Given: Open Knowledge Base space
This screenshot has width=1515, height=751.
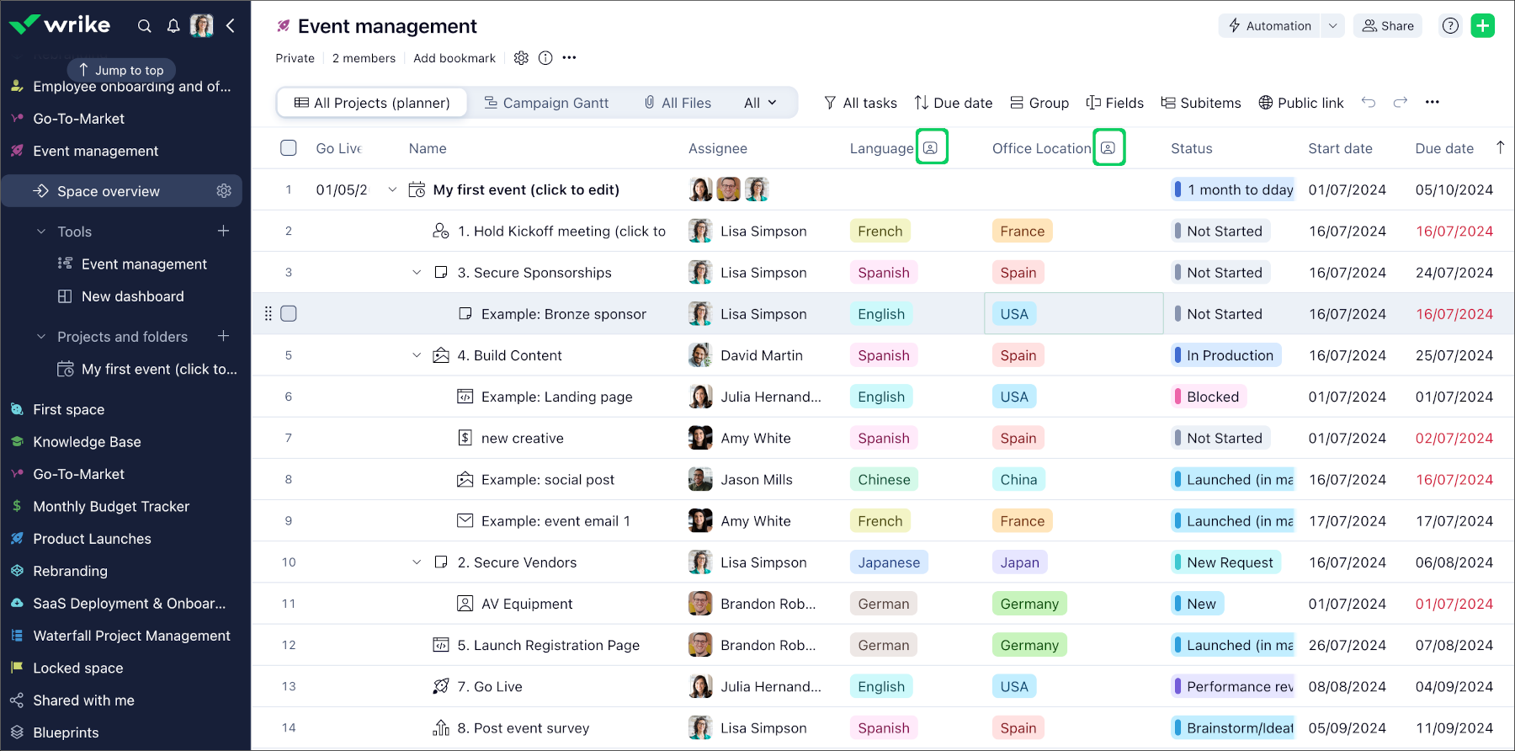Looking at the screenshot, I should pos(87,442).
